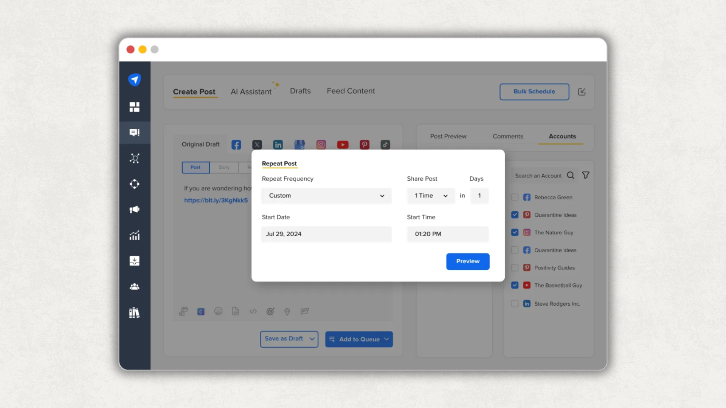
Task: Uncheck the Quarantine Ideas Pinterest account
Action: [515, 215]
